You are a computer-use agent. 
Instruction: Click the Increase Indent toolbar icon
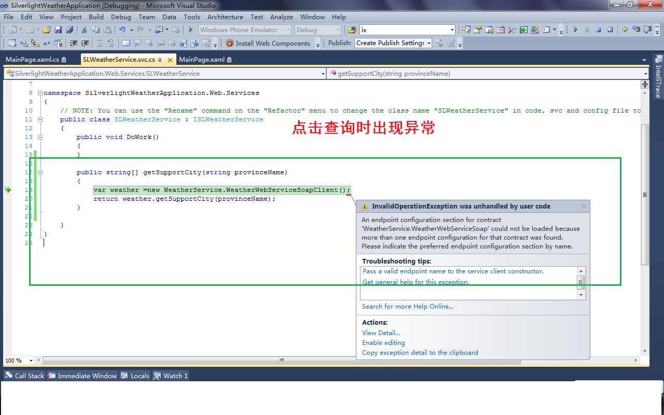click(85, 43)
